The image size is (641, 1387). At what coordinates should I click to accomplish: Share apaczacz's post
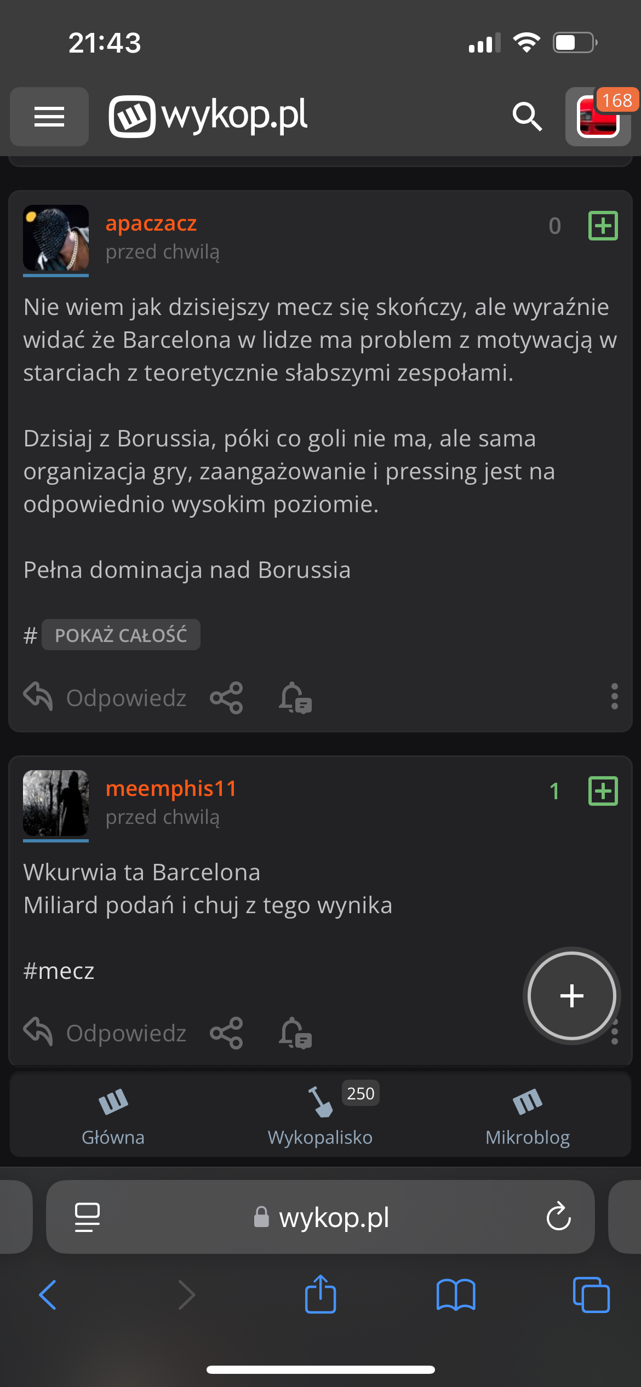(x=226, y=698)
